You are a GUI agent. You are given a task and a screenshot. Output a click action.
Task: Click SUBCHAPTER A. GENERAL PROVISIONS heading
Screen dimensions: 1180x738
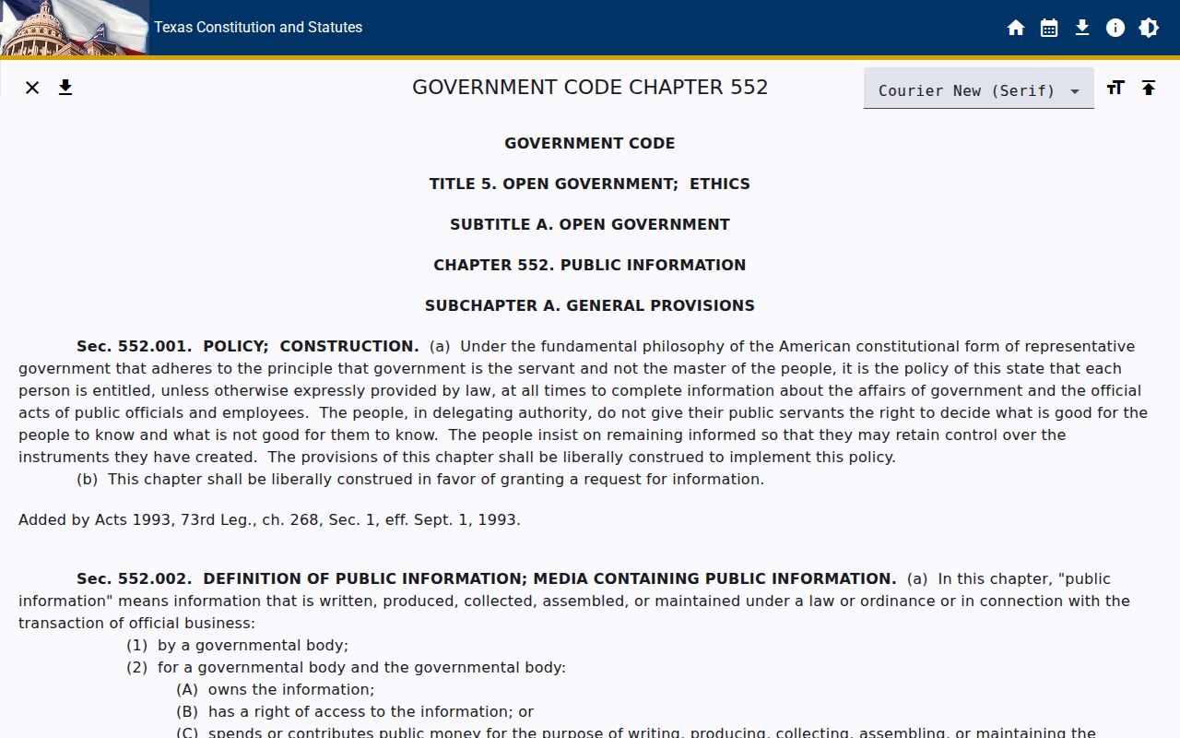point(590,305)
